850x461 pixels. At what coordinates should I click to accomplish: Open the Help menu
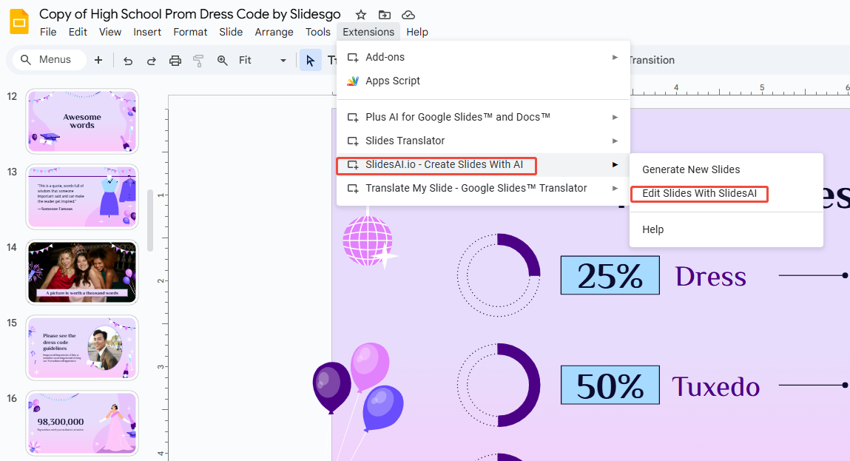coord(417,32)
